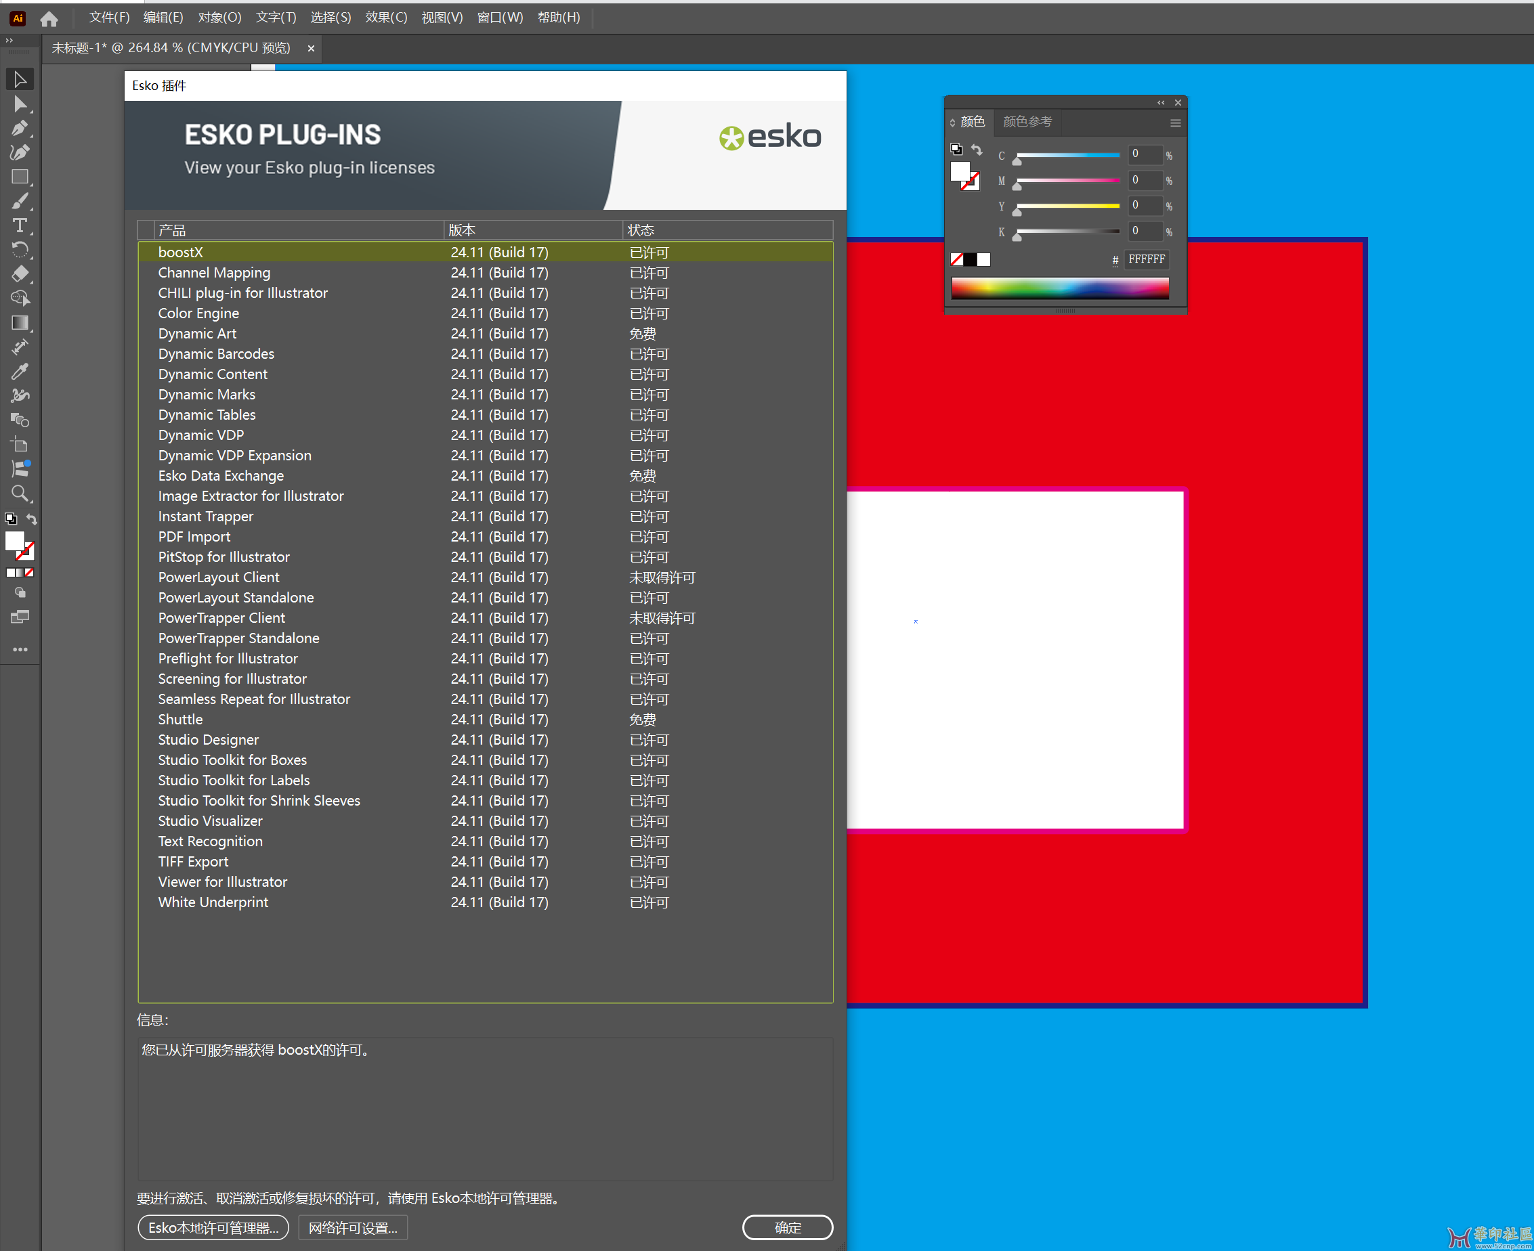Select the Zoom tool
Viewport: 1534px width, 1251px height.
click(x=20, y=493)
